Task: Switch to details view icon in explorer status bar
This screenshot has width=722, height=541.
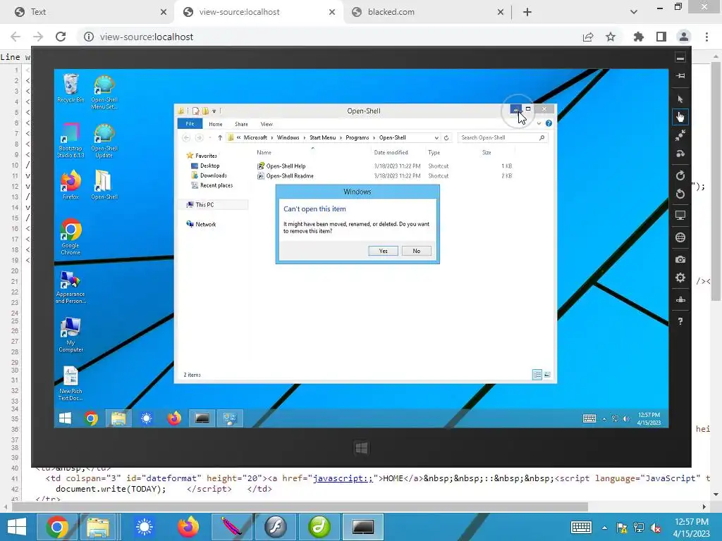Action: 537,375
